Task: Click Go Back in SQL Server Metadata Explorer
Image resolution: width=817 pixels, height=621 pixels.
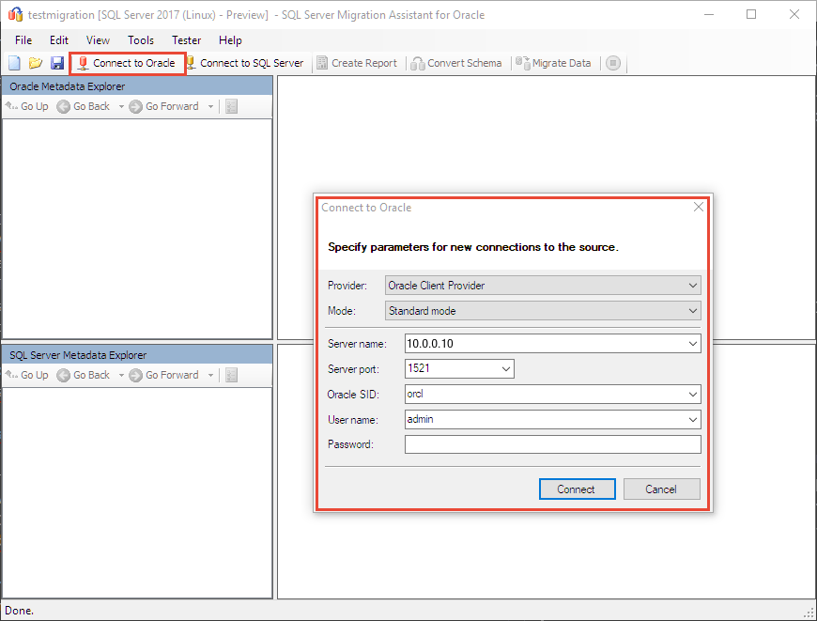Action: click(85, 375)
